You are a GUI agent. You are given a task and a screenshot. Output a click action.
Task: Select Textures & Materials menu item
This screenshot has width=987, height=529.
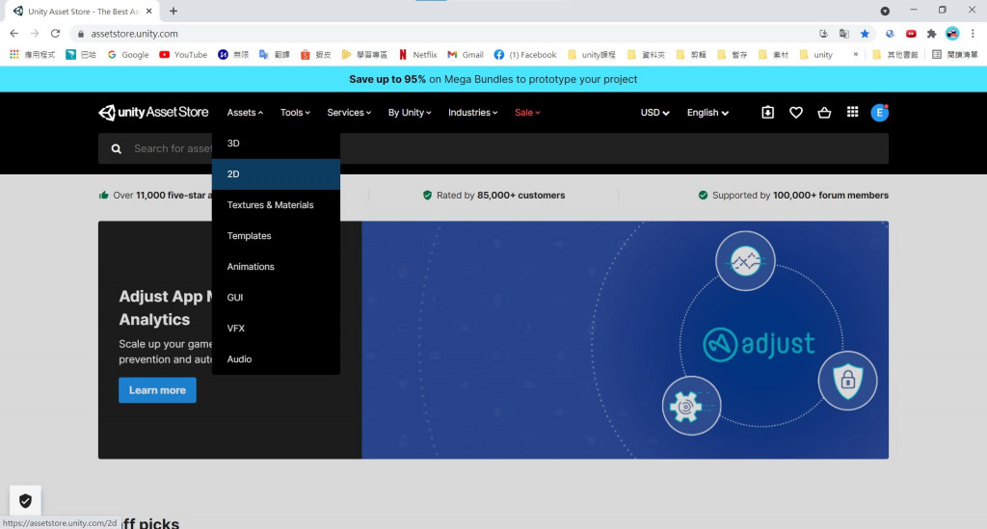[276, 205]
